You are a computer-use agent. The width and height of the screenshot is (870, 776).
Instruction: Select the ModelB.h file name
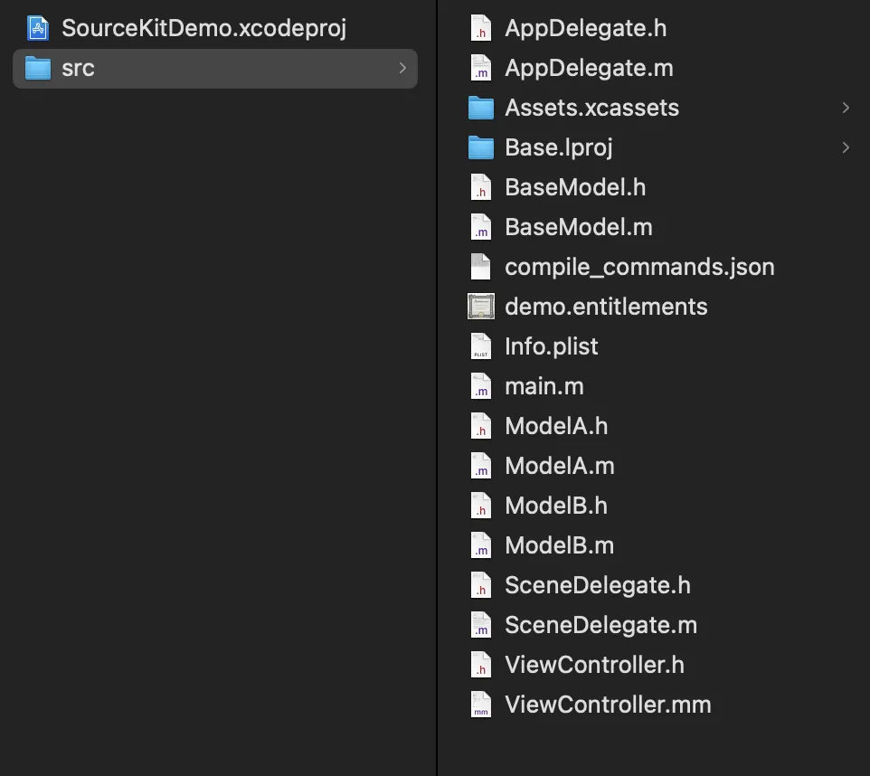coord(555,506)
